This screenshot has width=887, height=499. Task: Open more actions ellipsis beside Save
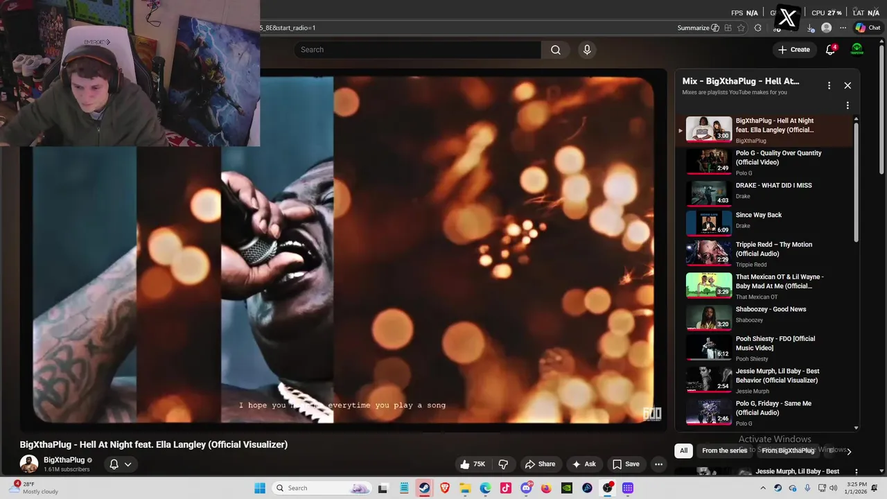[659, 464]
